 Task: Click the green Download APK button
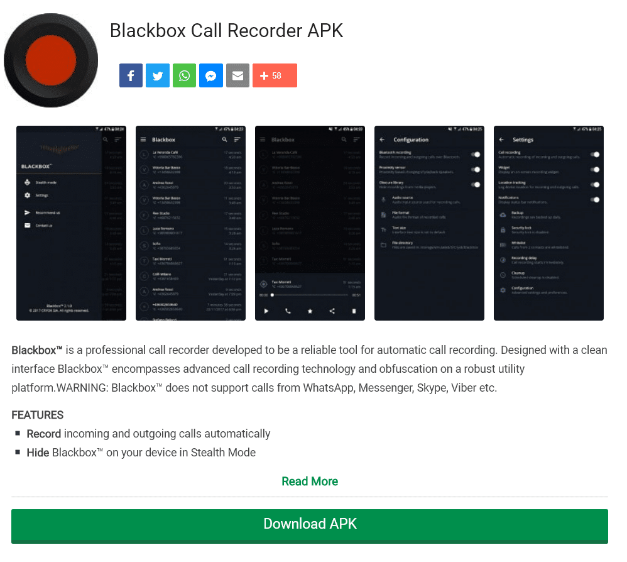click(x=310, y=526)
